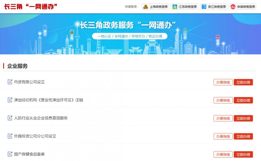Select the 人防行业从业企业信息查询服务 title

pos(41,118)
